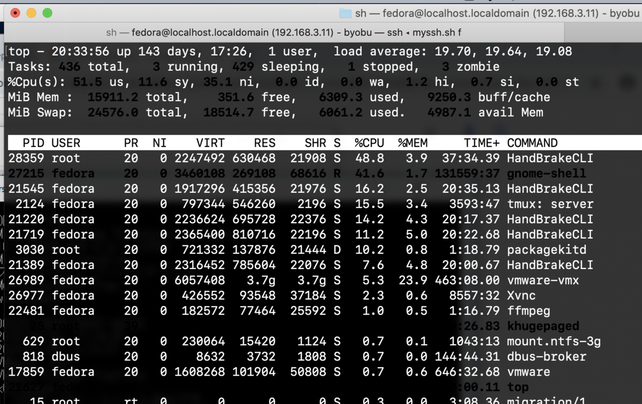Click the RES value 810716
The height and width of the screenshot is (404, 642).
(254, 234)
